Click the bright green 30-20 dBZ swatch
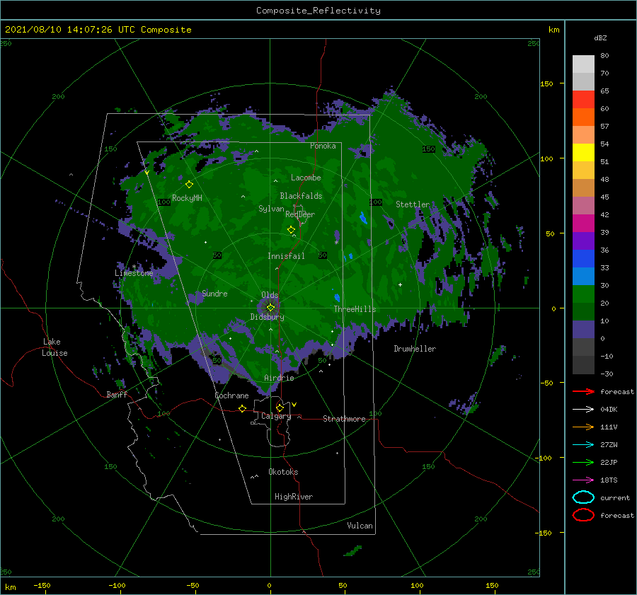Image resolution: width=637 pixels, height=595 pixels. (583, 294)
